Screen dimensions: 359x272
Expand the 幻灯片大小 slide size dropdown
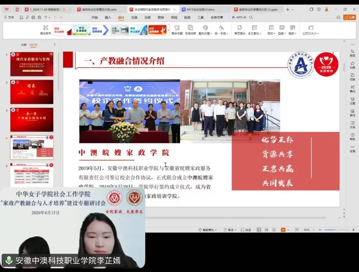pos(311,30)
